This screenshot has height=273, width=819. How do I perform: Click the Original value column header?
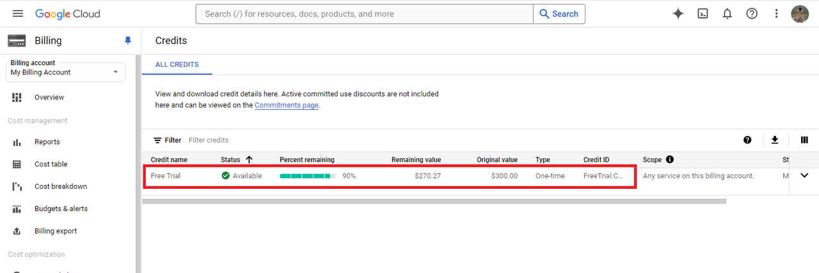(497, 159)
